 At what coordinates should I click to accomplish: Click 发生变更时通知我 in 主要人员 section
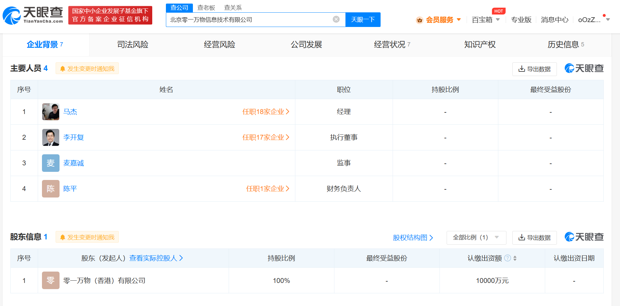87,69
